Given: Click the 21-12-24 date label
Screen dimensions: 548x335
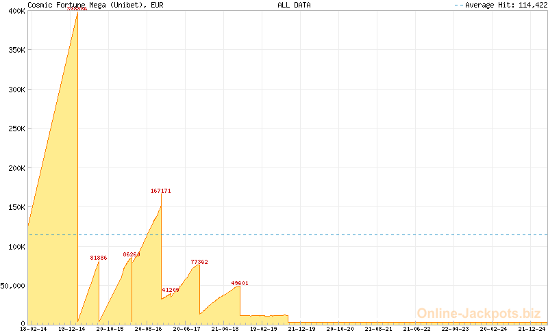Looking at the screenshot, I should 532,330.
